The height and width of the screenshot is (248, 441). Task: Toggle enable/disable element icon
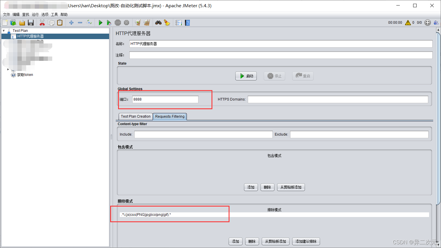point(89,23)
